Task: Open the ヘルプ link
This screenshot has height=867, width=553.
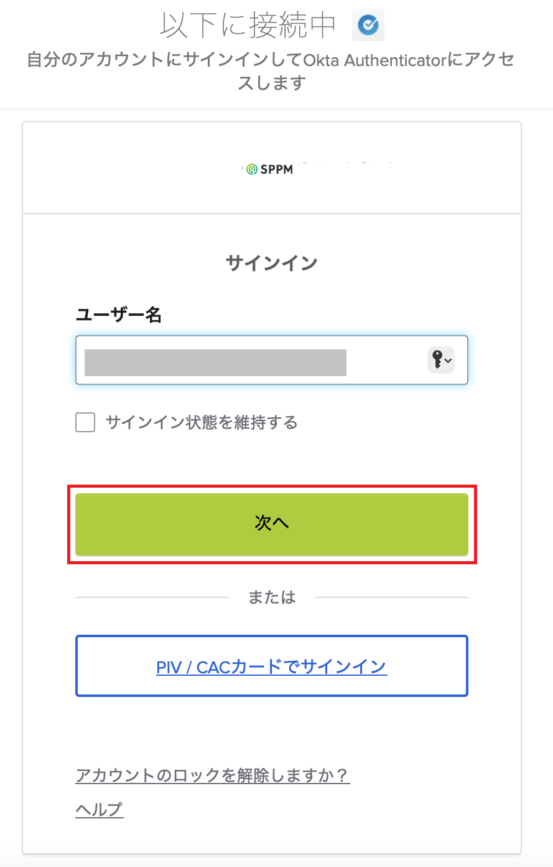Action: (100, 809)
